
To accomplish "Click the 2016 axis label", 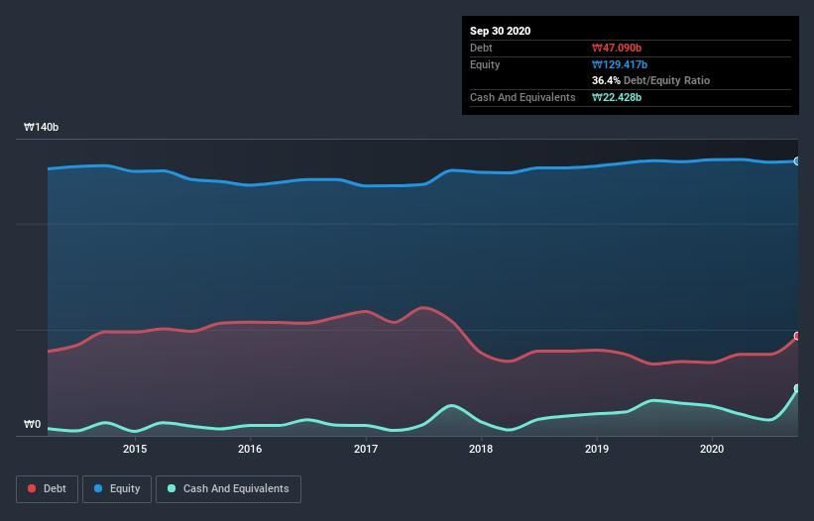I will click(x=250, y=449).
